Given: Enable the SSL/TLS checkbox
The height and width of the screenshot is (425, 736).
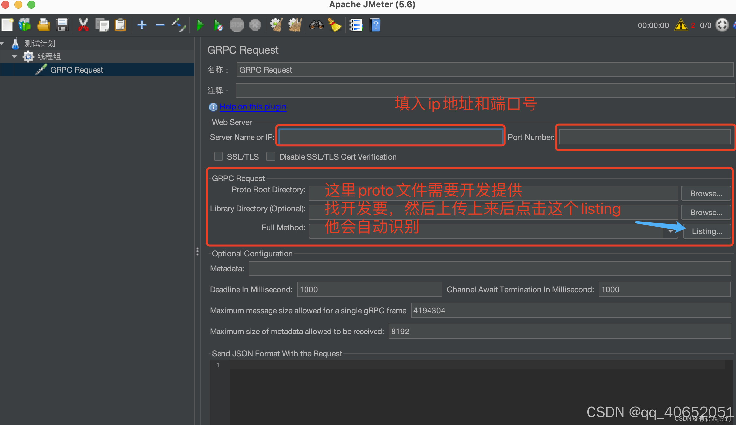Looking at the screenshot, I should (x=219, y=157).
